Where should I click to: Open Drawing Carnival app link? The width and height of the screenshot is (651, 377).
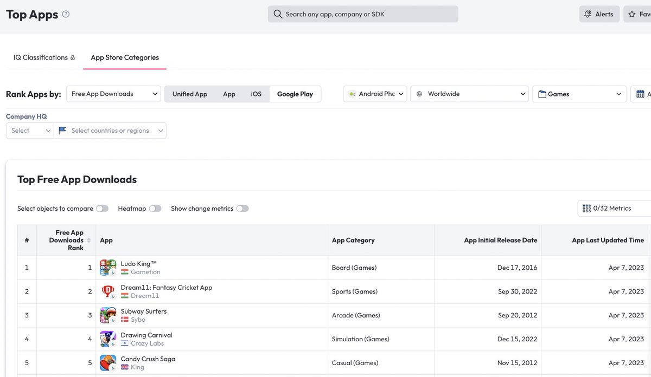(146, 335)
